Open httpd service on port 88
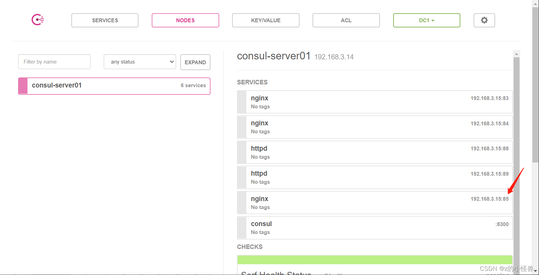This screenshot has width=539, height=275. [x=375, y=152]
